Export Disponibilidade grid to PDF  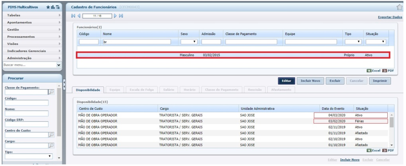coord(389,150)
